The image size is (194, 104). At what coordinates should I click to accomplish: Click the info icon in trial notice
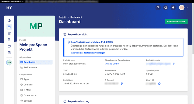[x=68, y=42]
